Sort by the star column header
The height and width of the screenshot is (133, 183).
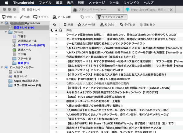click(x=56, y=30)
